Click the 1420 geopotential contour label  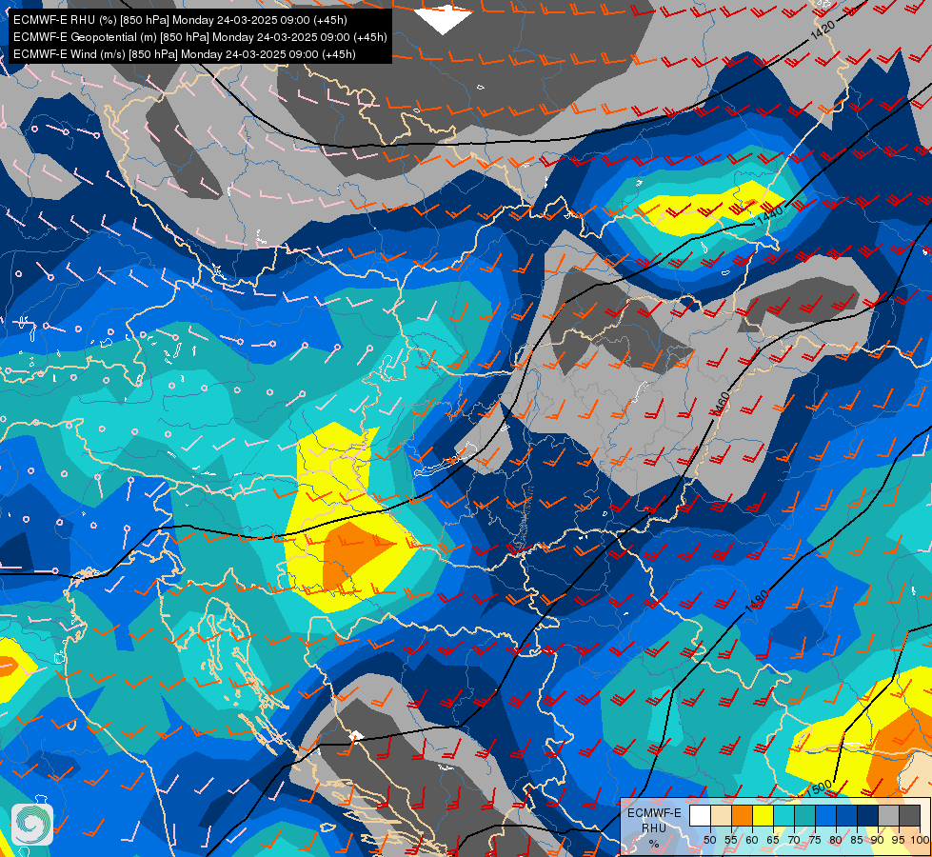pos(823,30)
